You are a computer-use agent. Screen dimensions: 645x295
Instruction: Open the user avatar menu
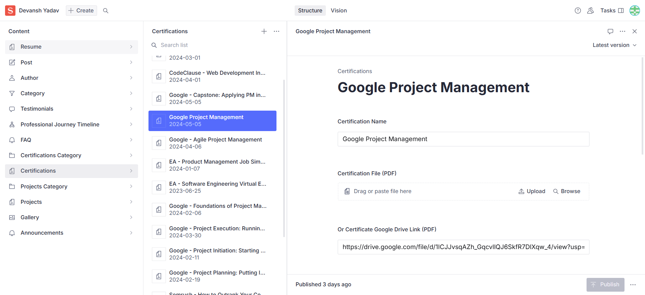(635, 11)
